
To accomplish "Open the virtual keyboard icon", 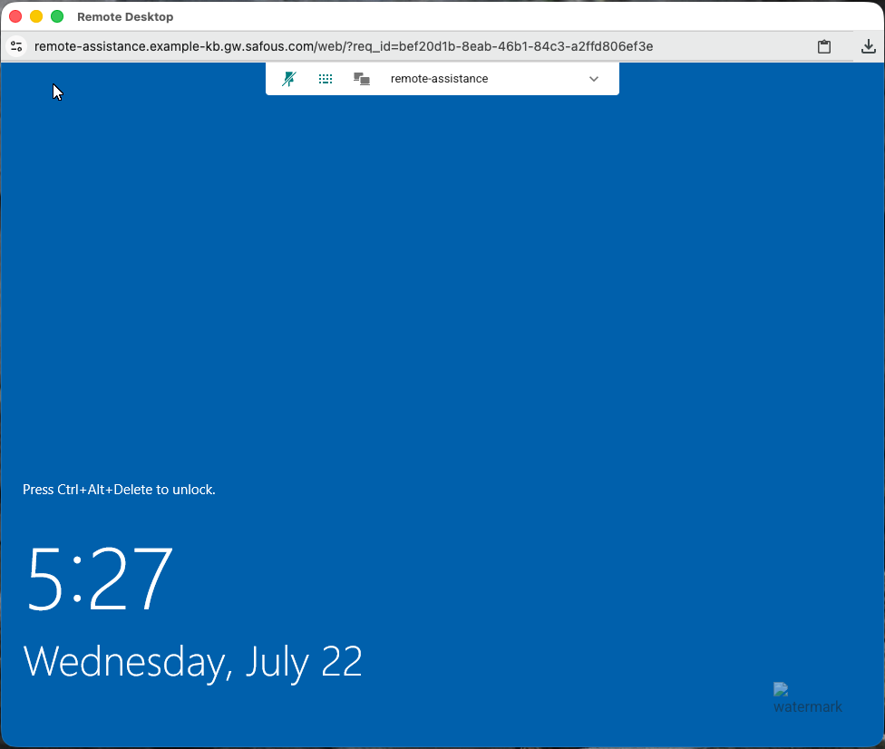I will click(326, 79).
